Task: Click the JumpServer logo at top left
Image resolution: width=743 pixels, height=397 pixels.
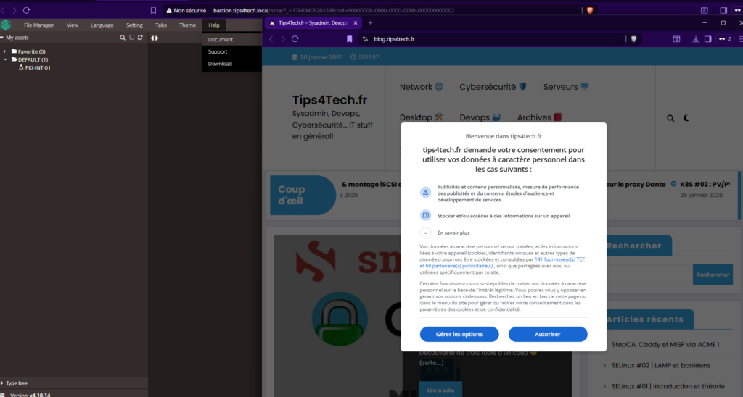Action: coord(6,25)
